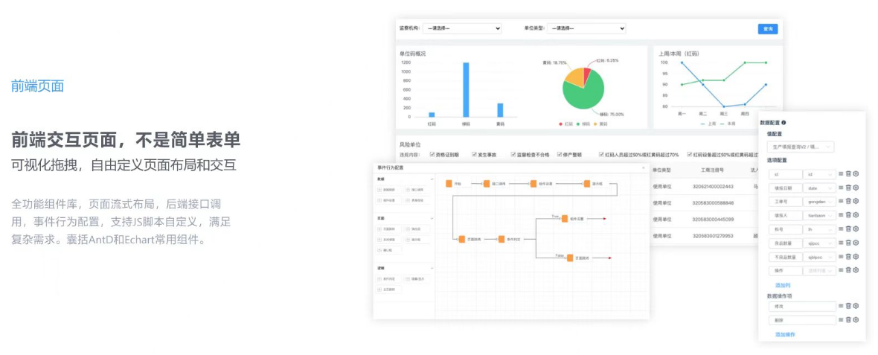Screen dimensions: 878x355
Task: Click the 条件判定 node in the flowchart
Action: [x=502, y=239]
